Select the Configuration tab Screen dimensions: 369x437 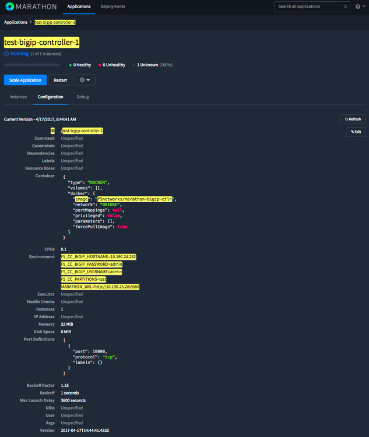click(x=51, y=97)
